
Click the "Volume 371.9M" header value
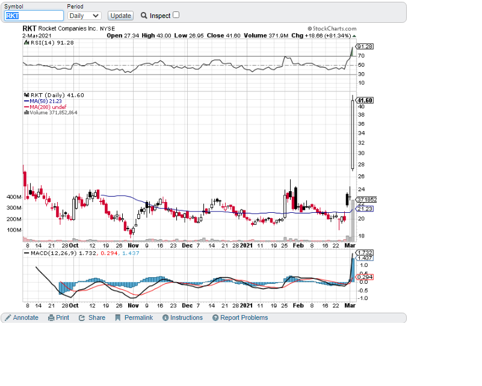pos(266,35)
